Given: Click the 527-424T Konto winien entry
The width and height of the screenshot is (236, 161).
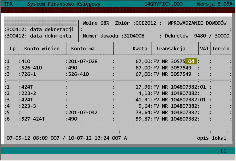Looking at the screenshot, I should (32, 119).
